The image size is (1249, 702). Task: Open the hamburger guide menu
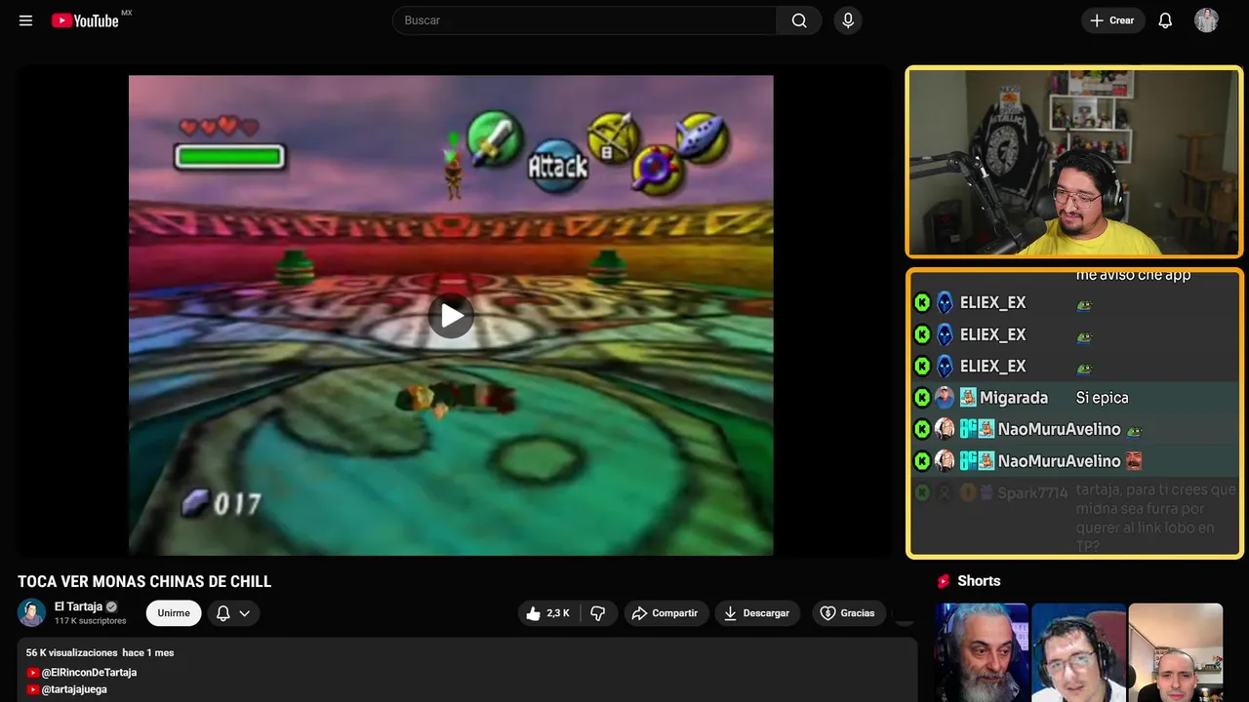25,20
